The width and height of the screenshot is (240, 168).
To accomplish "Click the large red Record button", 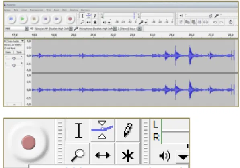I will tap(28, 142).
